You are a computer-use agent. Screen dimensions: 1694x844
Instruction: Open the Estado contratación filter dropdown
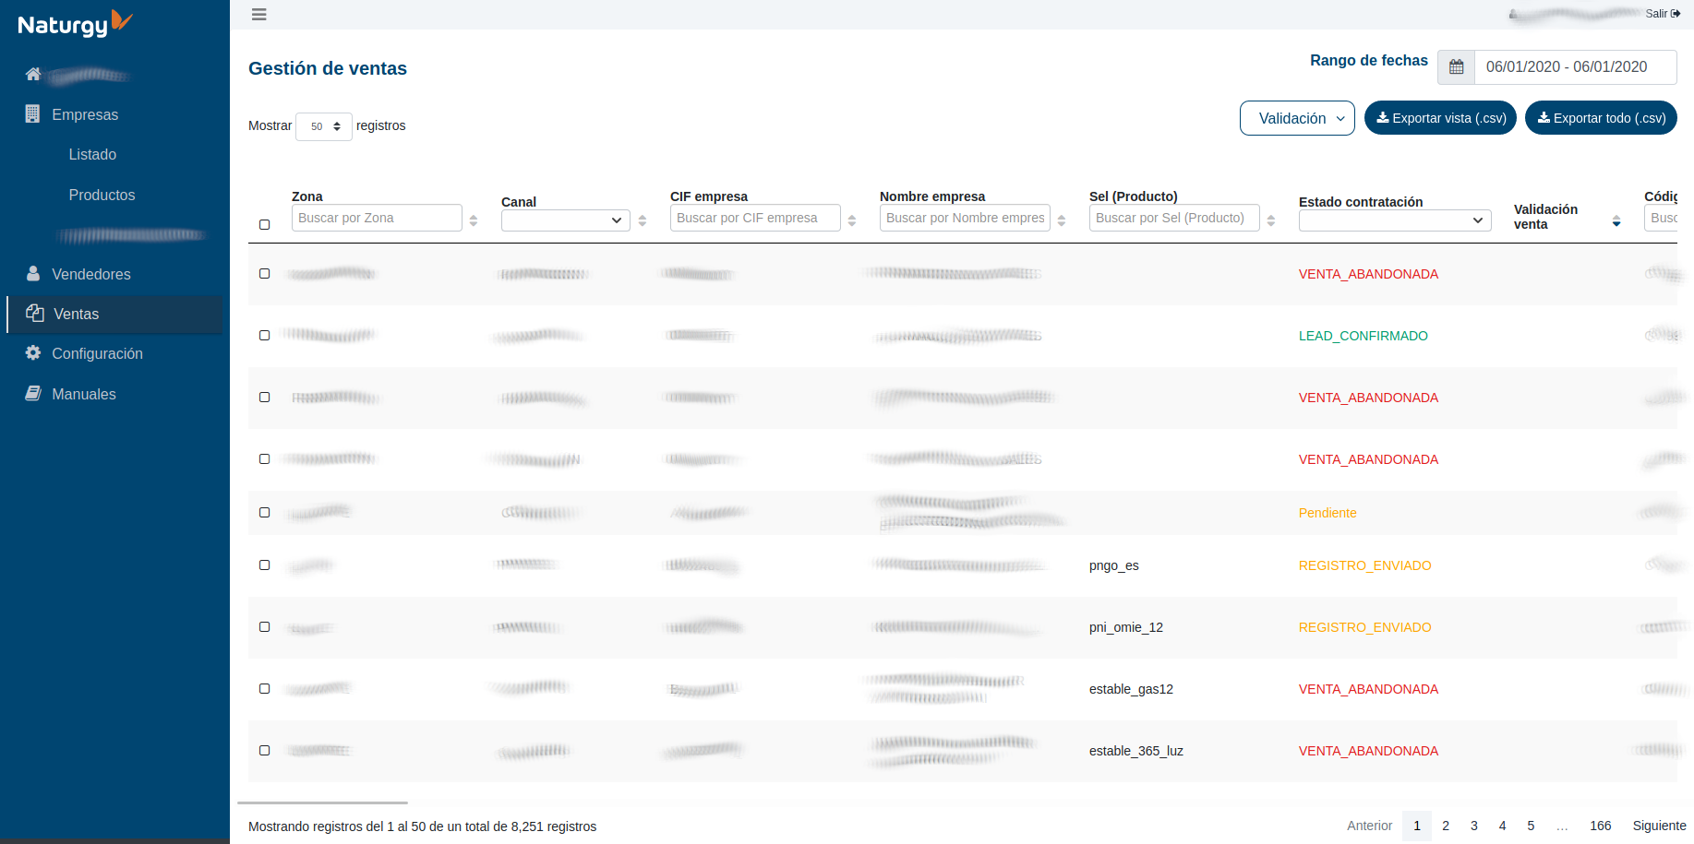click(x=1395, y=220)
